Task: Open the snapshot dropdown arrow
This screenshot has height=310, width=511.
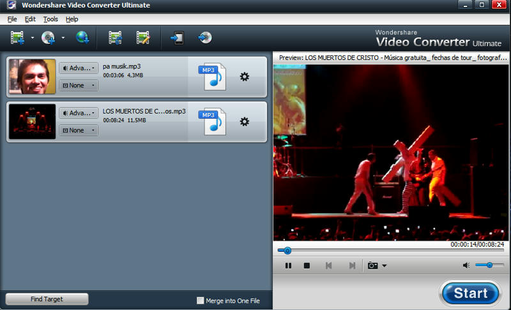Action: (x=385, y=266)
